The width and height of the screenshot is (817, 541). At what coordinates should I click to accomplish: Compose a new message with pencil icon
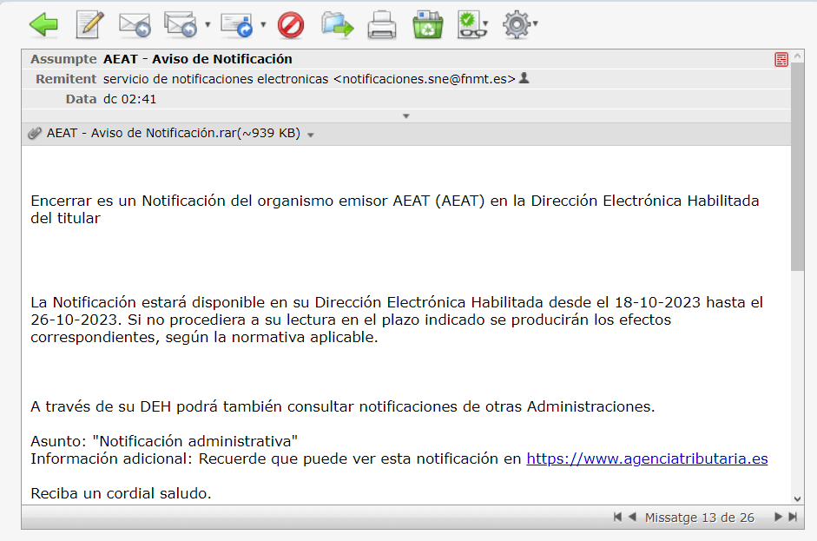[x=89, y=24]
